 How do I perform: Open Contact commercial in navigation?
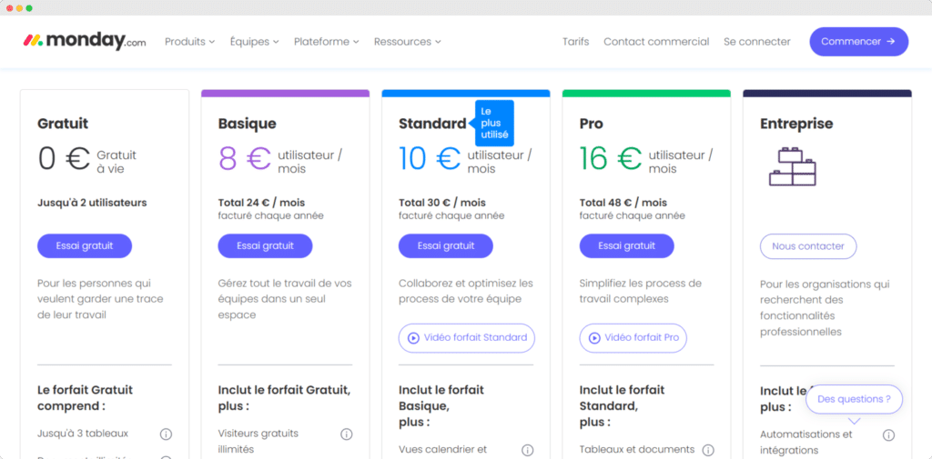click(x=656, y=42)
